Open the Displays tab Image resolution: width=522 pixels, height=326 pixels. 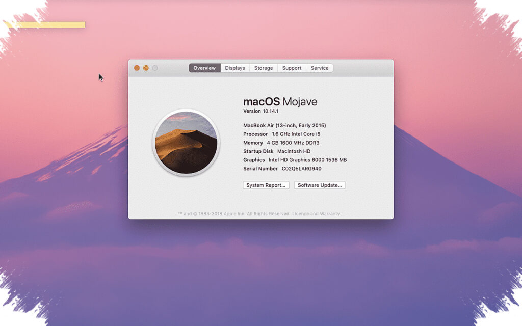click(235, 68)
